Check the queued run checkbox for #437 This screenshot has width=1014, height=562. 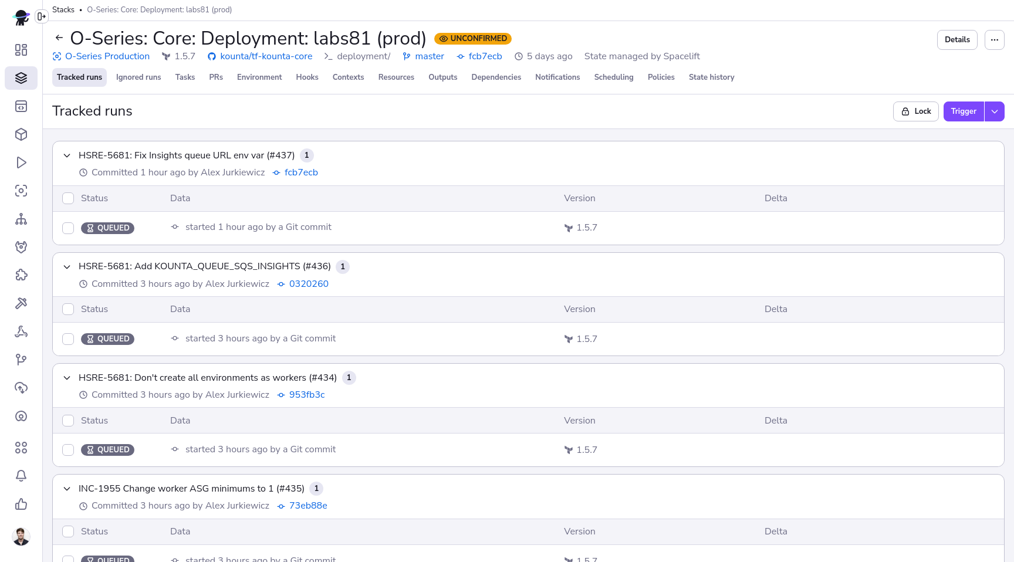68,228
